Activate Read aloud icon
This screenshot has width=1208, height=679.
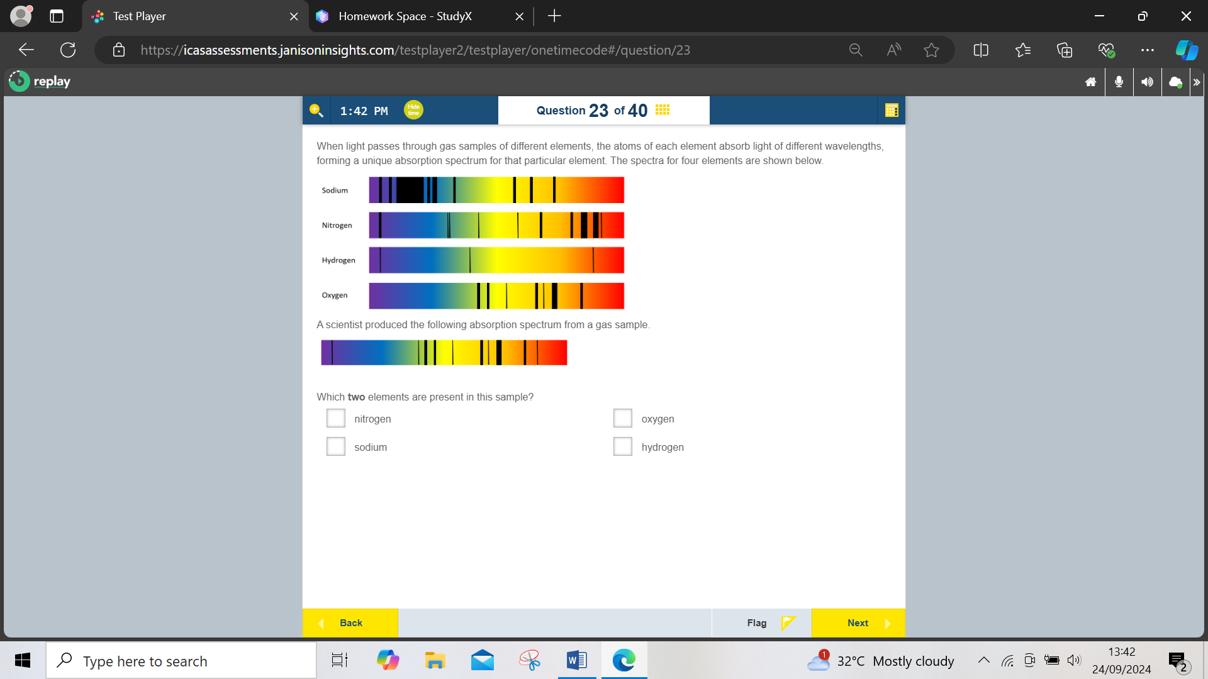coord(893,50)
